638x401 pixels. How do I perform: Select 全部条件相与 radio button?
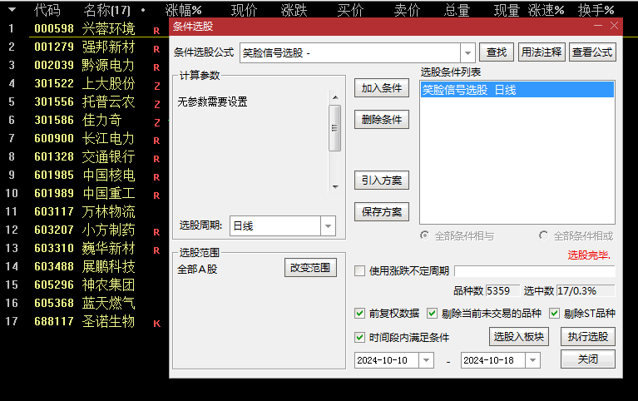[425, 235]
